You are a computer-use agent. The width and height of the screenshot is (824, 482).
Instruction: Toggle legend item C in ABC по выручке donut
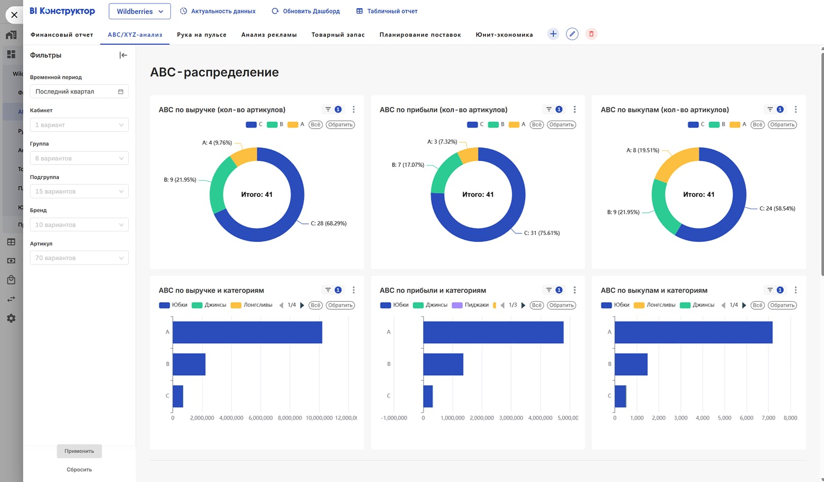tap(254, 125)
